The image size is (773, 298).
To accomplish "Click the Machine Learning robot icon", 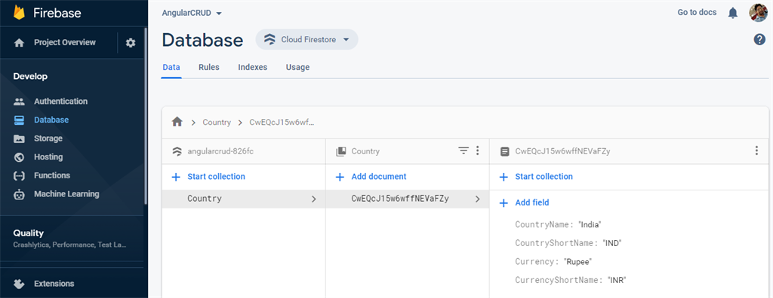I will click(19, 194).
